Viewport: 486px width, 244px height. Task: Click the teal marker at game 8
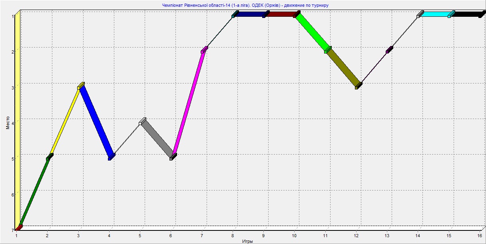tap(233, 16)
